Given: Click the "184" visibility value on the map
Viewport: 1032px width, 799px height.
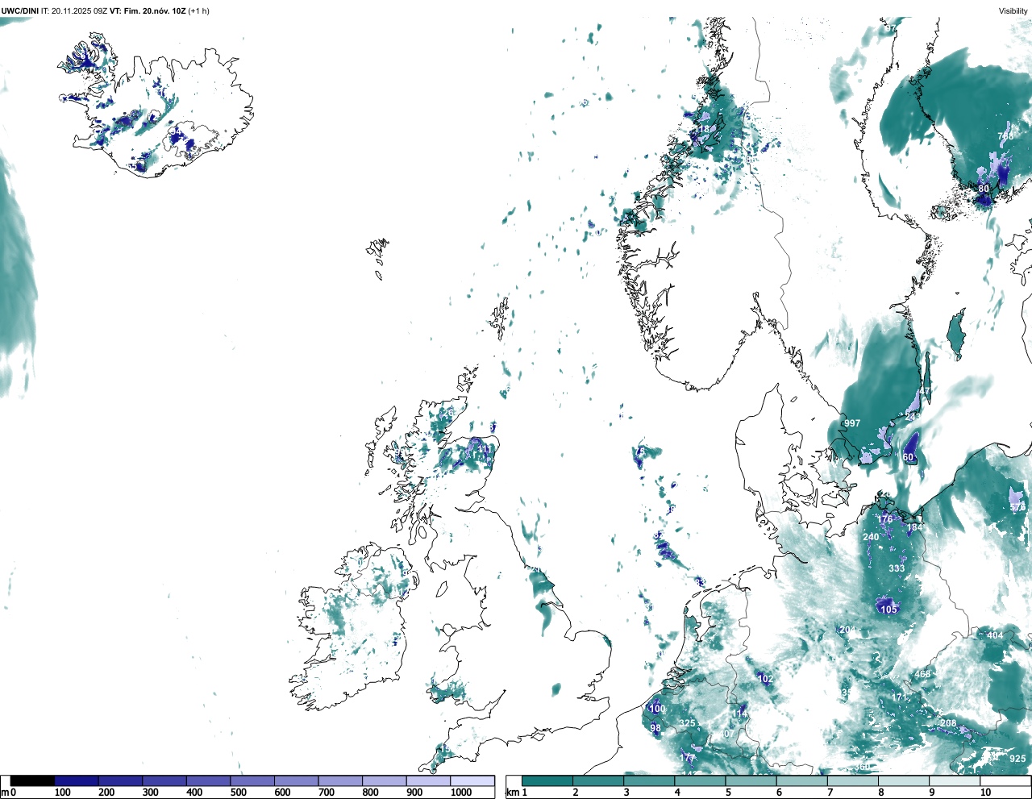Looking at the screenshot, I should coord(914,528).
